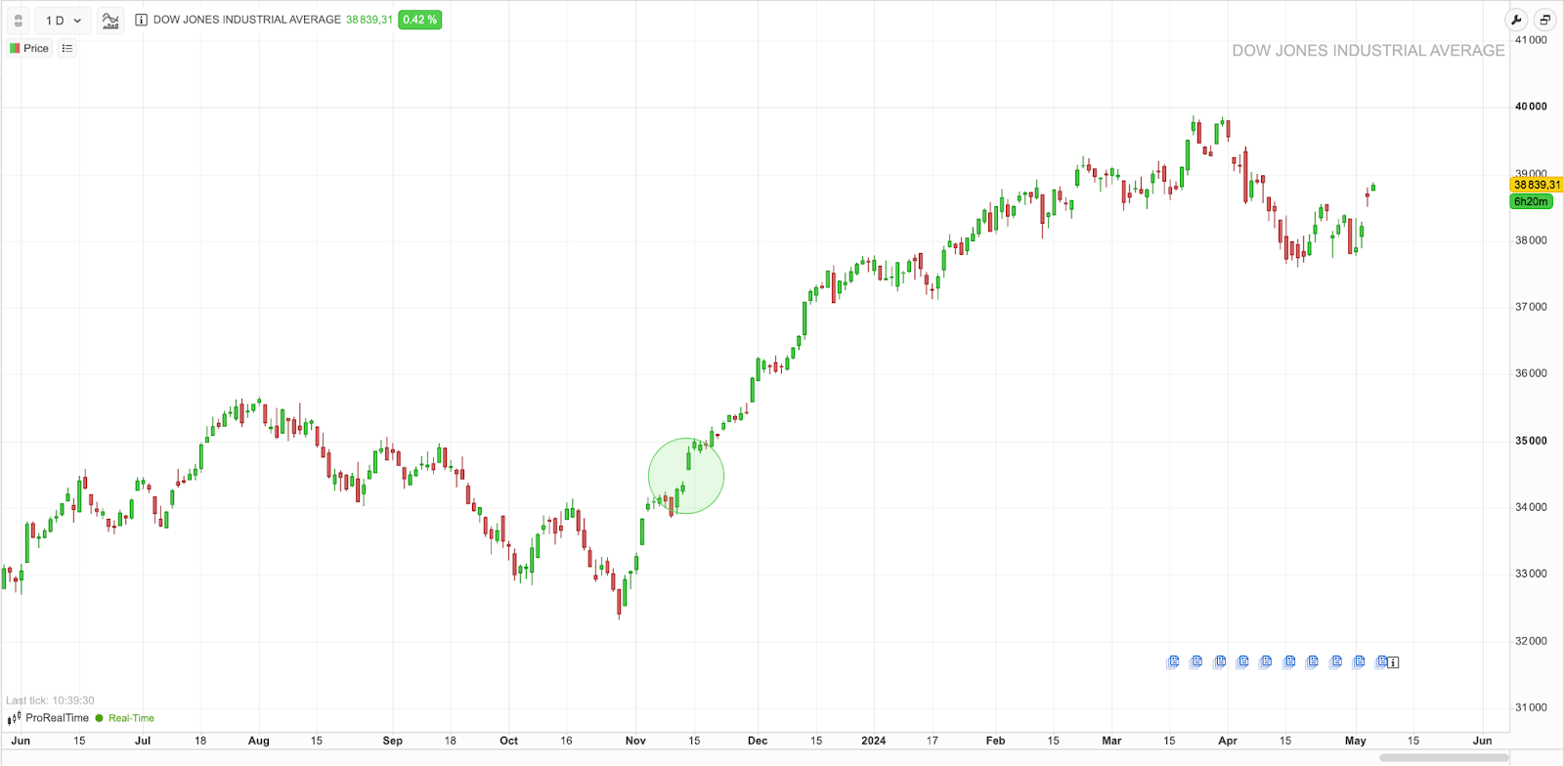Click the May label on the time axis

click(1356, 741)
